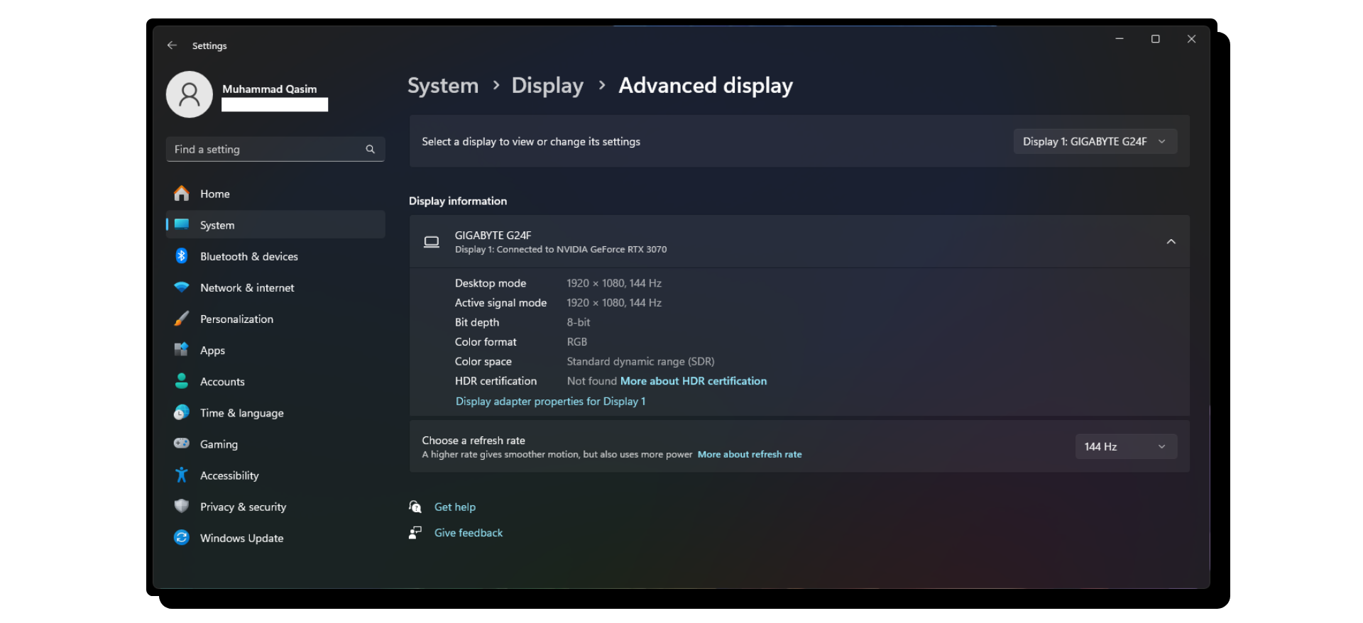
Task: Click the Accessibility figure icon
Action: coord(182,475)
